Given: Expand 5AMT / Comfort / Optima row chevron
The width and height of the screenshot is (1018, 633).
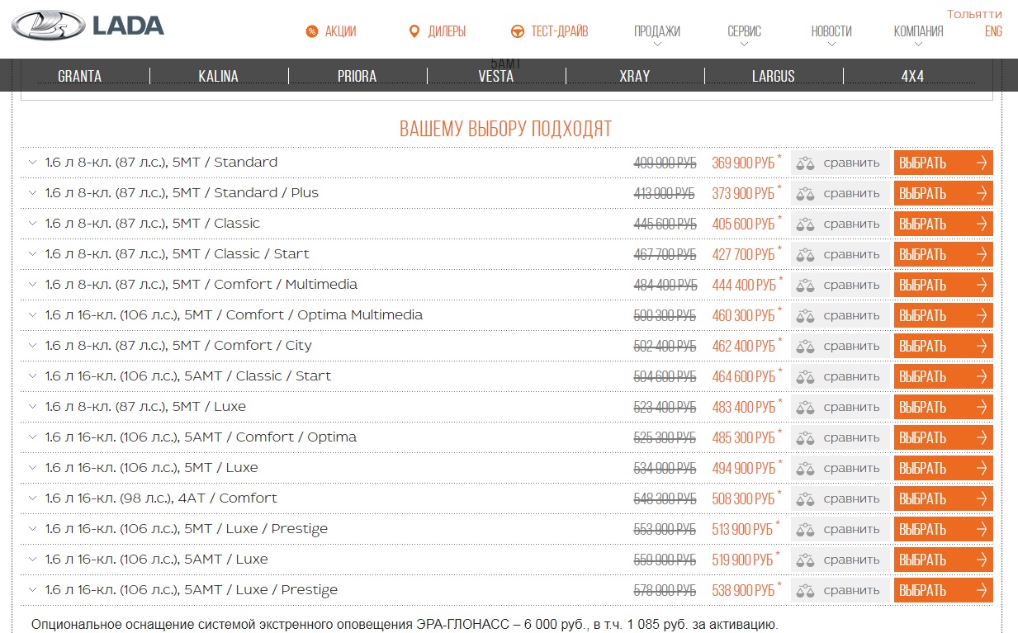Looking at the screenshot, I should pos(32,437).
